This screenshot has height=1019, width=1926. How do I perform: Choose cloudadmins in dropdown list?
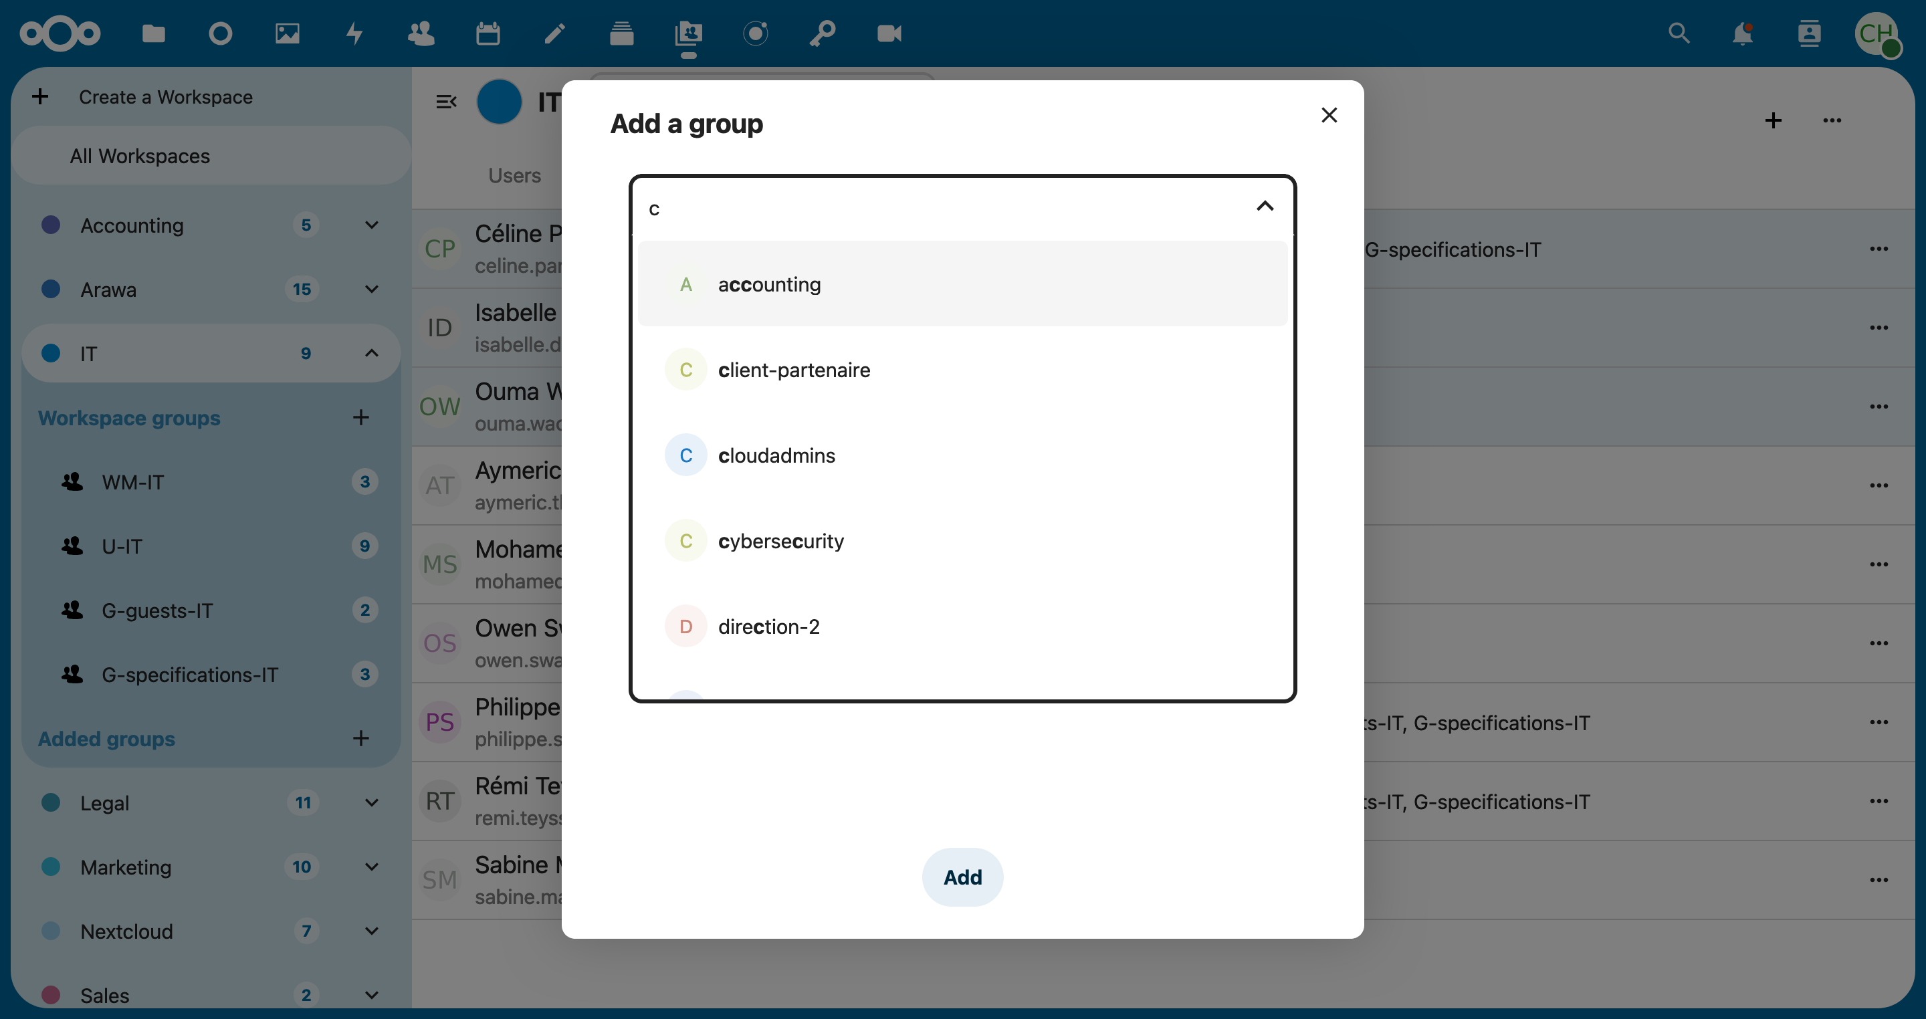coord(776,455)
